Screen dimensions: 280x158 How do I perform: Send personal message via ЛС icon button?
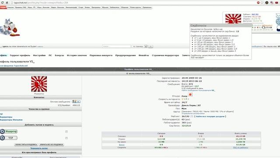[76, 101]
